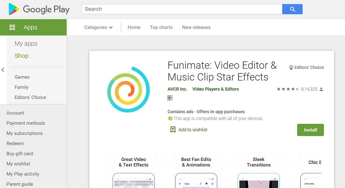
Task: Click the Google Play logo
Action: coord(39,9)
